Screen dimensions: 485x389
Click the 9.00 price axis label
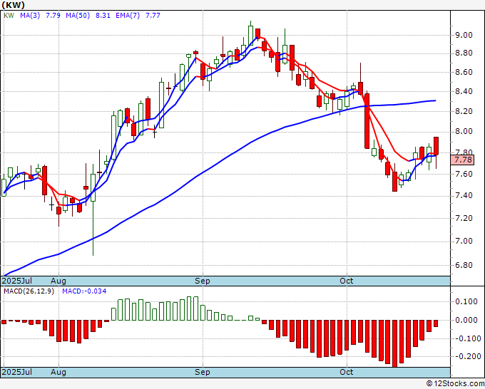(x=464, y=35)
